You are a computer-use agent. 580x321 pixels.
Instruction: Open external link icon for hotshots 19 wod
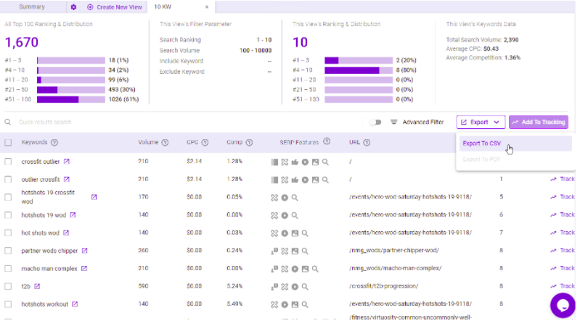click(73, 215)
